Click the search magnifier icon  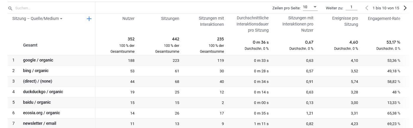(x=10, y=8)
